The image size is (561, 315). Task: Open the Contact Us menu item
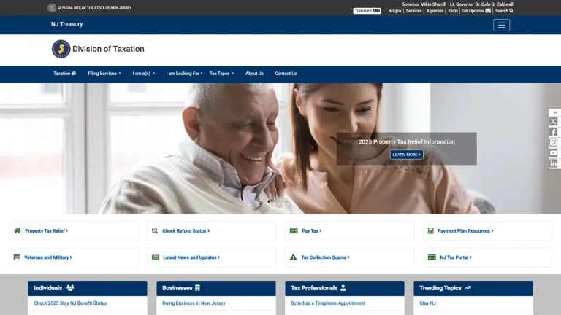286,74
